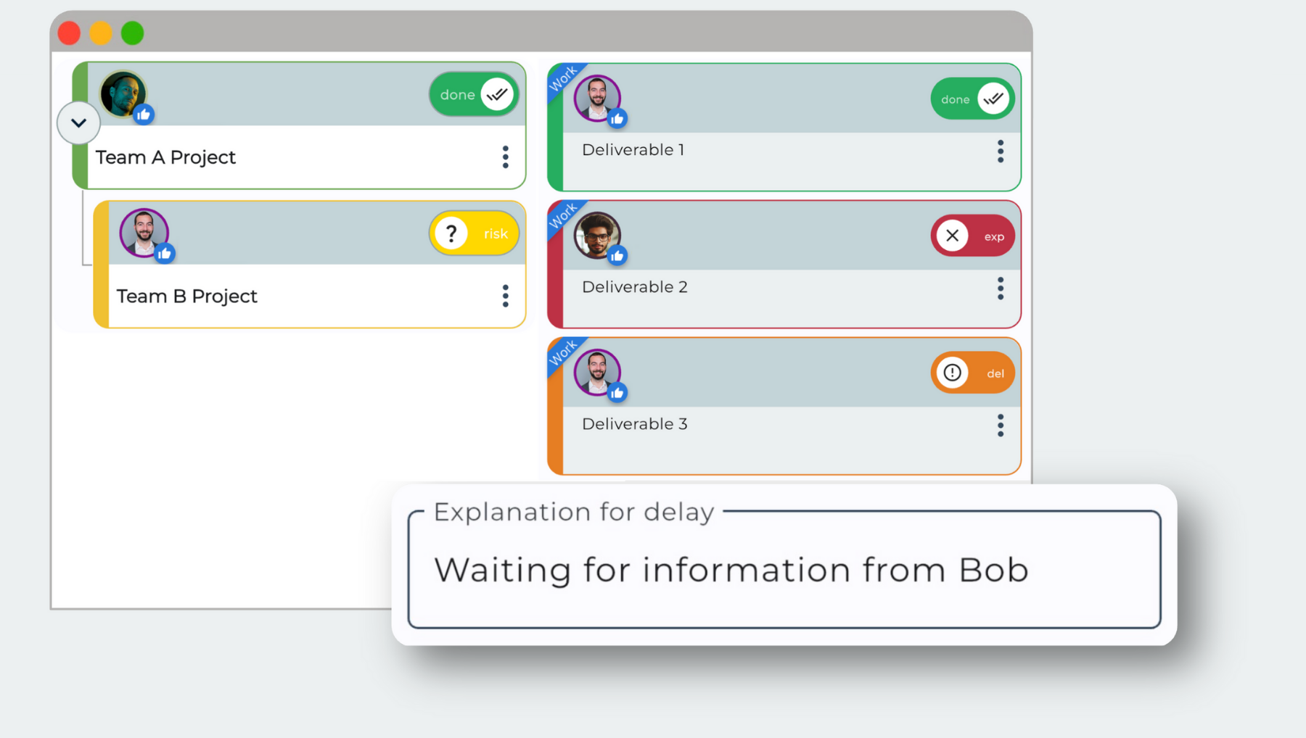
Task: Click the thumbs-up icon on Deliverable 3
Action: coord(617,392)
